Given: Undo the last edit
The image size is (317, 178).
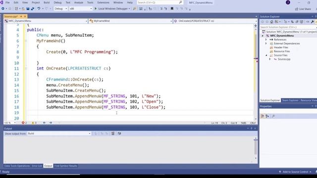Looking at the screenshot, I should (39, 9).
